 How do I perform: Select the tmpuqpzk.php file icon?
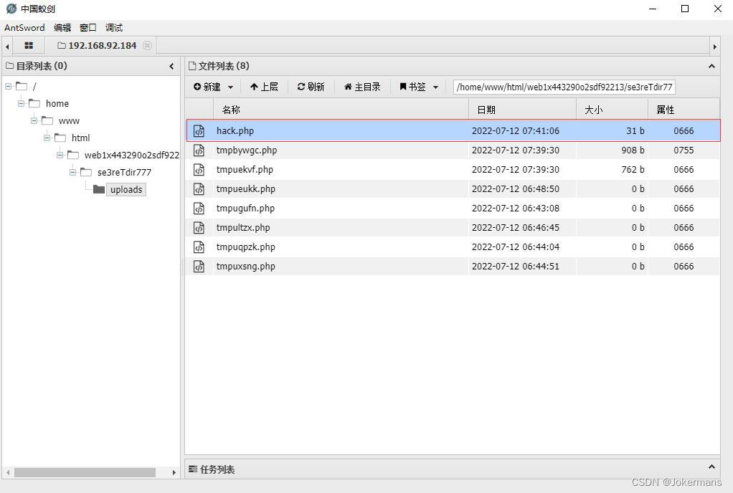pyautogui.click(x=199, y=247)
